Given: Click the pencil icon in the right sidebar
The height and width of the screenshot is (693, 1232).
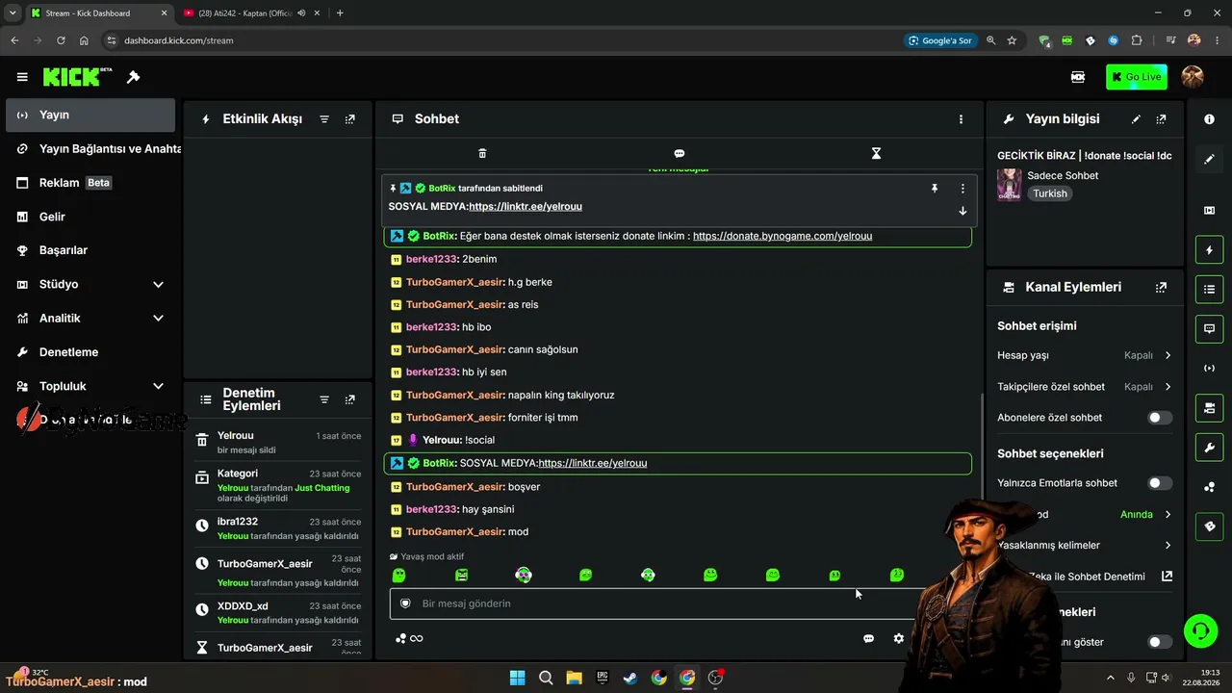Looking at the screenshot, I should click(1210, 159).
